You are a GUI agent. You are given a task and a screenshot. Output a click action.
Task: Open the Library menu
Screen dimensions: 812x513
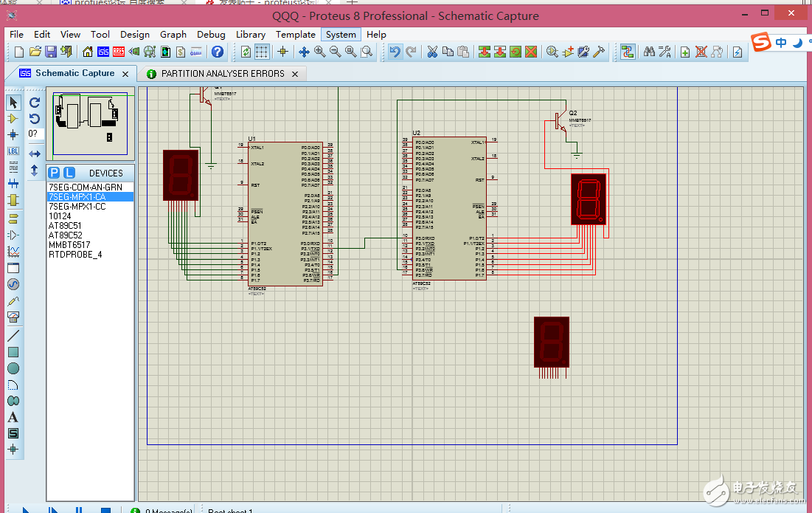pyautogui.click(x=251, y=35)
